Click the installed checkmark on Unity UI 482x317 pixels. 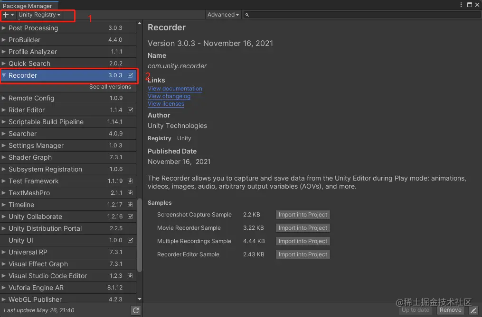(x=130, y=240)
